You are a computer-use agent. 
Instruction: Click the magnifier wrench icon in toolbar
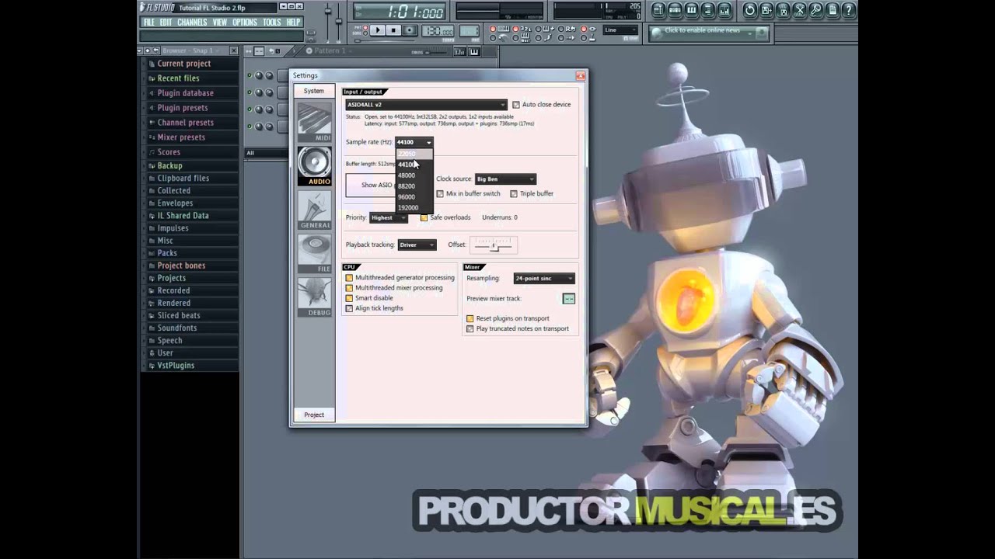coord(816,9)
